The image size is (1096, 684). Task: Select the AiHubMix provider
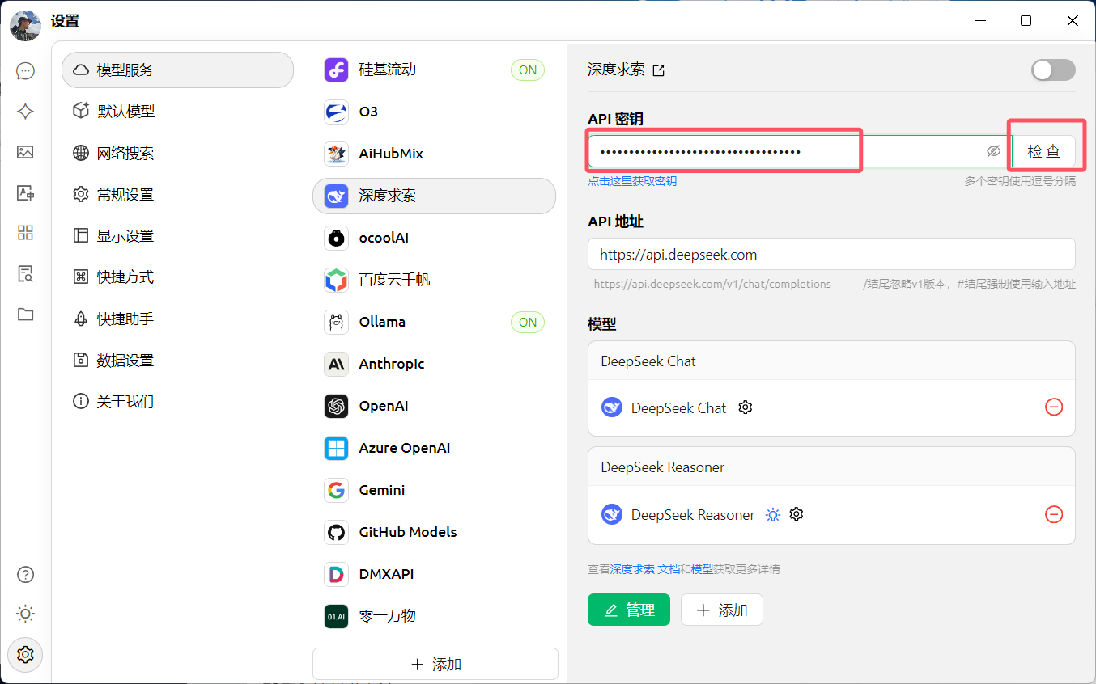[x=435, y=154]
